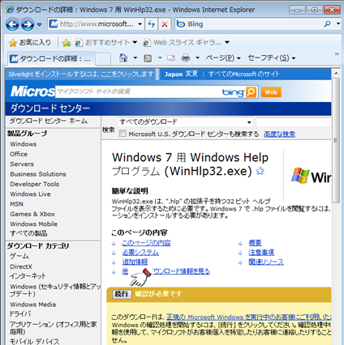Jump to 注意事項 section
This screenshot has width=344, height=345.
261,253
